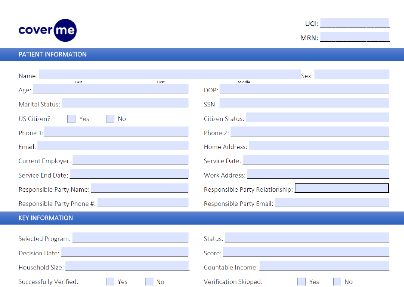Image resolution: width=404 pixels, height=287 pixels.
Task: Click the Responsible Party Relationship field
Action: pyautogui.click(x=342, y=188)
